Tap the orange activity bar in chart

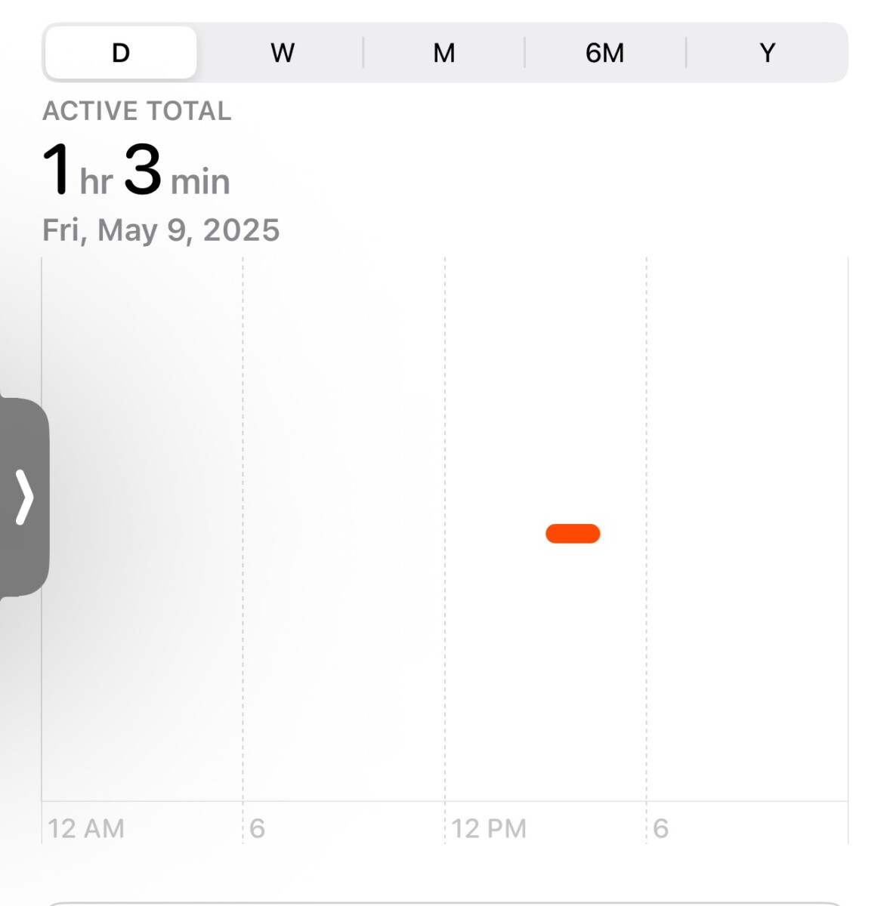coord(573,534)
